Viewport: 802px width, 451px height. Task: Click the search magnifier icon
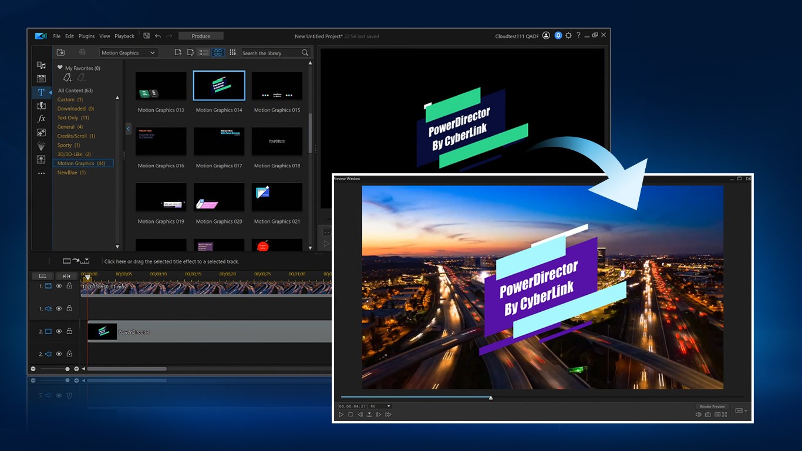pos(305,53)
